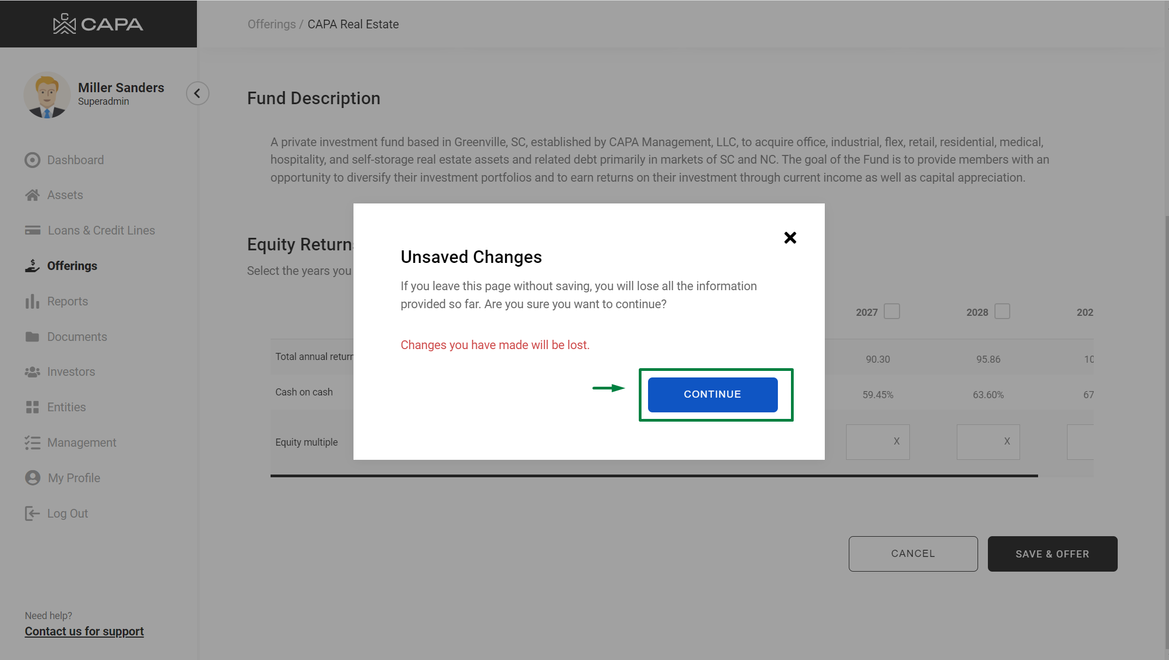The height and width of the screenshot is (660, 1169).
Task: Click the Loans & Credit Lines card icon
Action: (x=32, y=230)
